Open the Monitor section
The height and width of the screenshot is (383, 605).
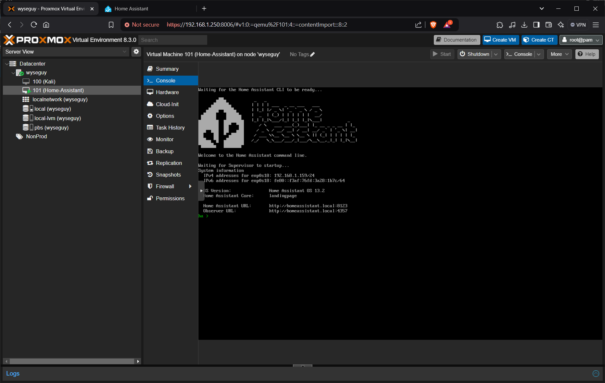click(x=170, y=139)
